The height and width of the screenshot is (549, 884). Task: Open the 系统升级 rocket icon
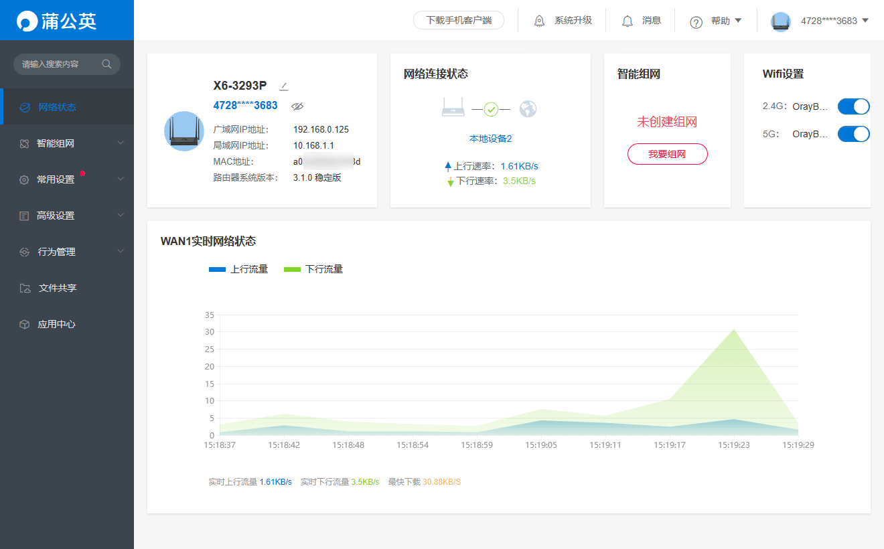[539, 20]
